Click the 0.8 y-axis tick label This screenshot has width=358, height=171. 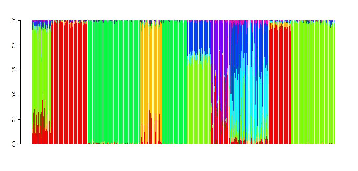14,45
